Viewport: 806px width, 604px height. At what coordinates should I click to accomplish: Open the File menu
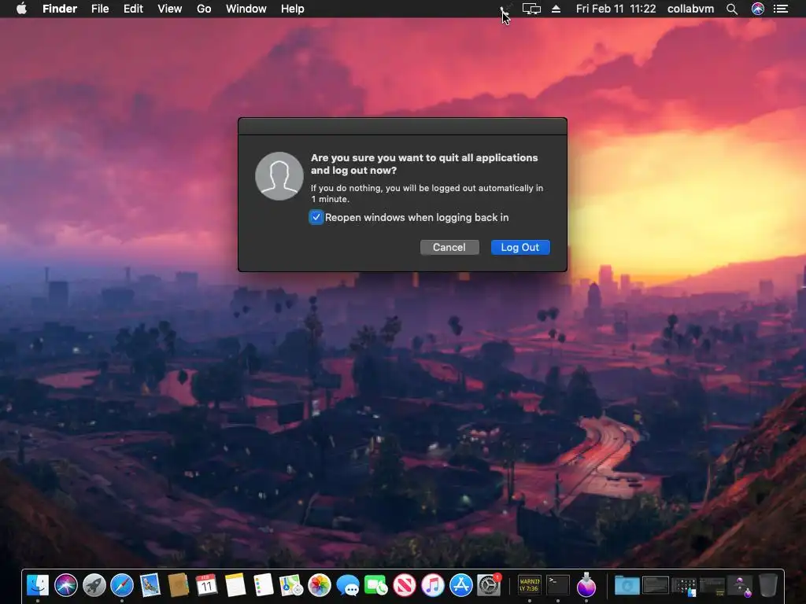[x=100, y=9]
